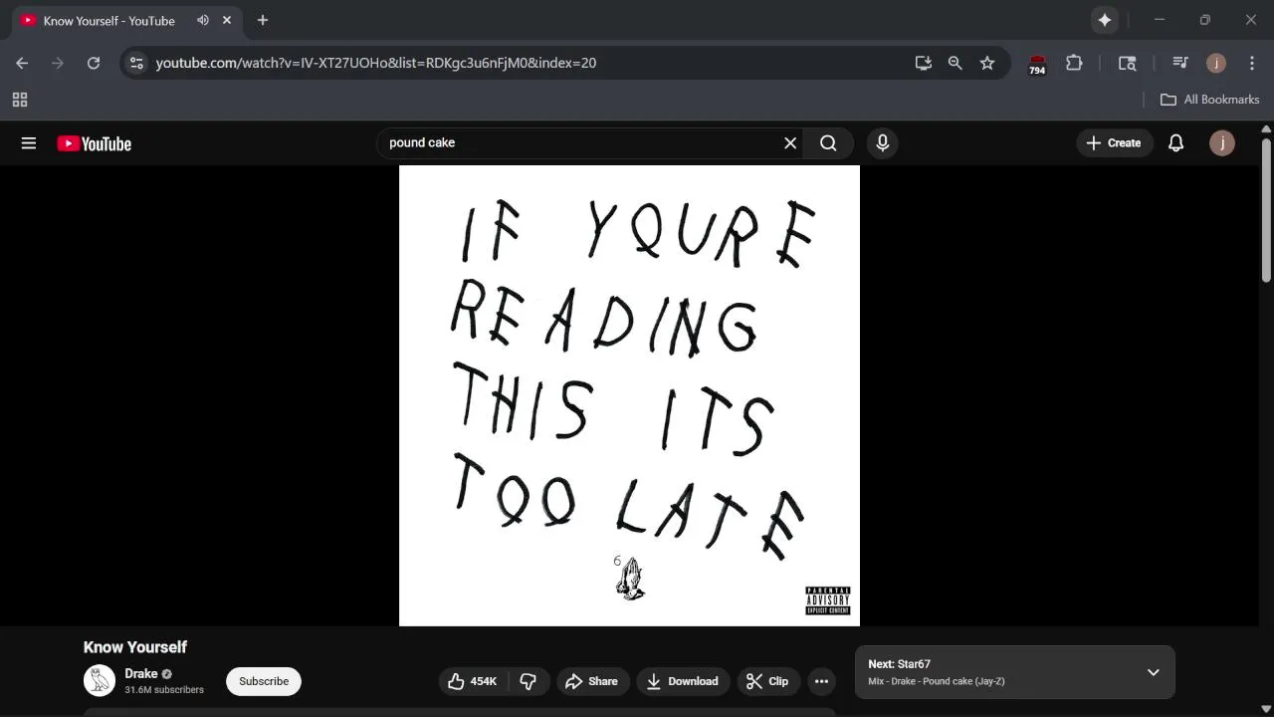Viewport: 1274px width, 717px height.
Task: Open YouTube notifications bell
Action: pyautogui.click(x=1175, y=143)
